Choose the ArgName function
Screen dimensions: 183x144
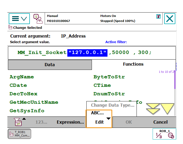22,77
